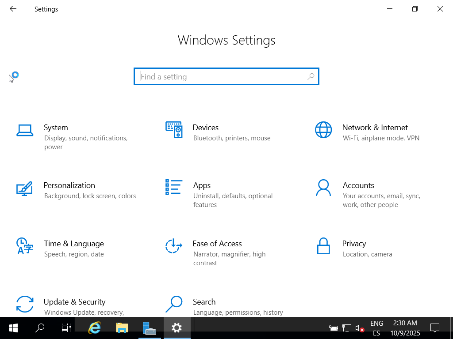Image resolution: width=453 pixels, height=339 pixels.
Task: Click the Devices keyboard and speaker icon
Action: pos(174,130)
